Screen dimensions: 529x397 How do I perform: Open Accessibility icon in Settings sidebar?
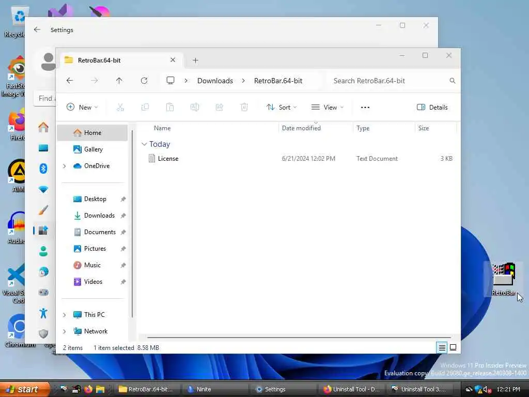click(x=43, y=313)
